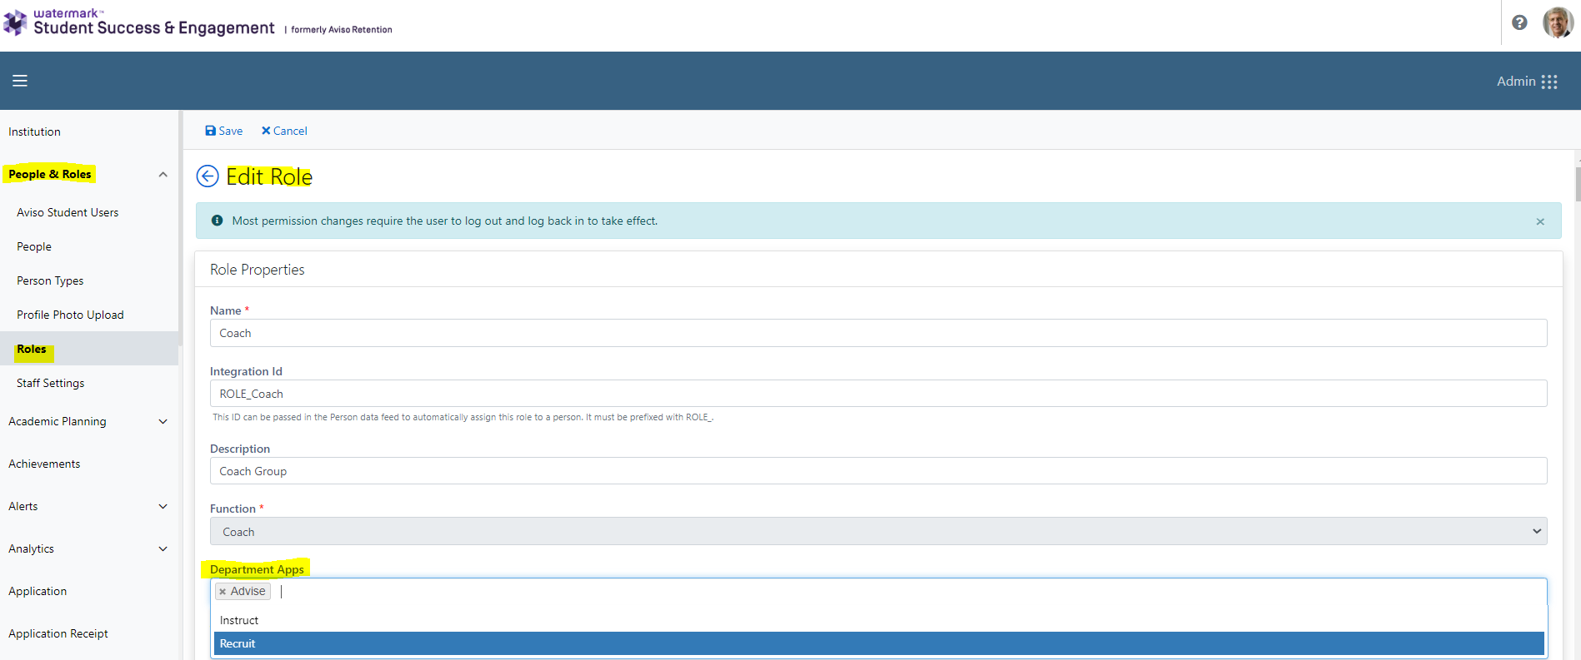Open the Admin apps grid icon
Viewport: 1581px width, 660px height.
1549,82
